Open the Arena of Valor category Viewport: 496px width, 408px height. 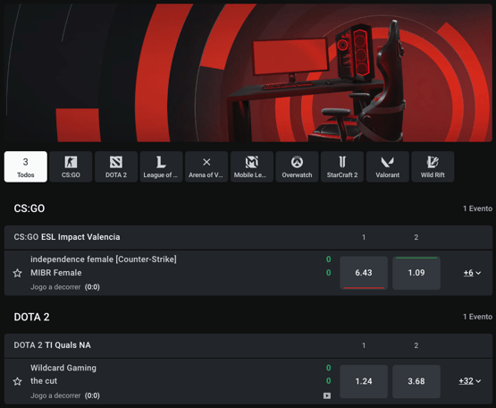click(206, 166)
